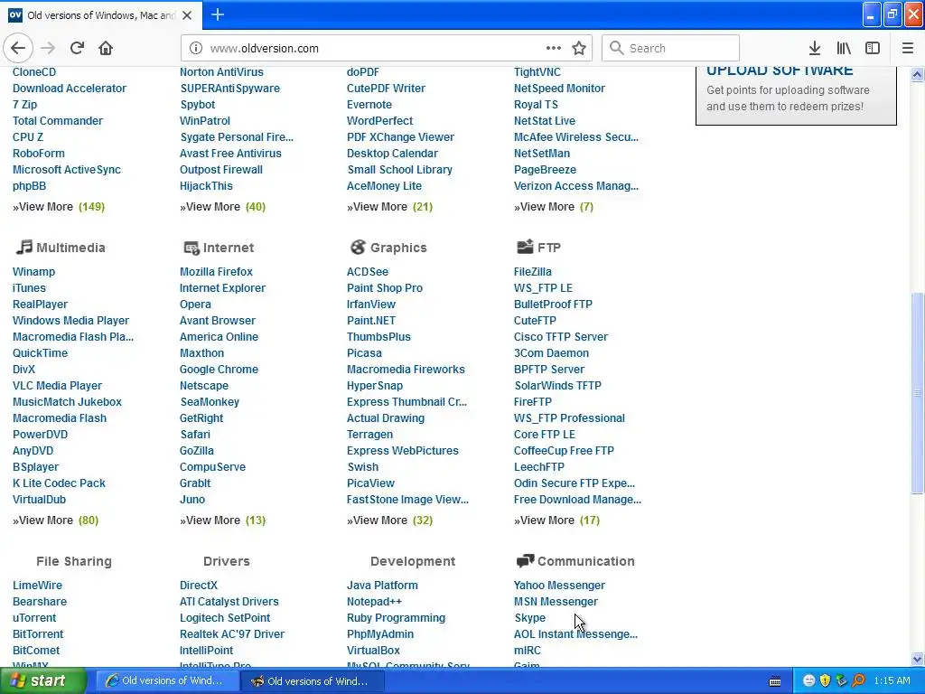The image size is (925, 694).
Task: Reload the current page
Action: tap(77, 49)
